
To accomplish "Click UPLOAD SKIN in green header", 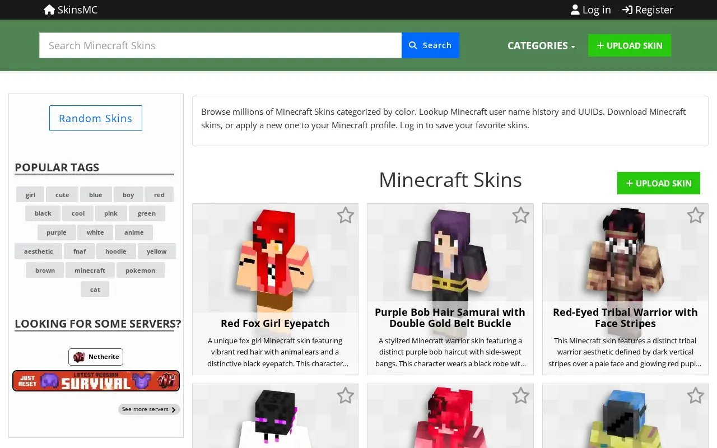I will (x=630, y=45).
